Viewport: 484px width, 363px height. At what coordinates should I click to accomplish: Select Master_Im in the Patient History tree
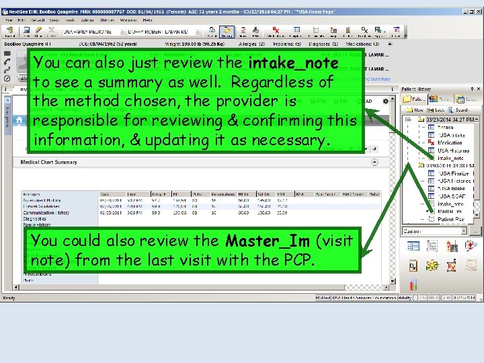tap(450, 212)
